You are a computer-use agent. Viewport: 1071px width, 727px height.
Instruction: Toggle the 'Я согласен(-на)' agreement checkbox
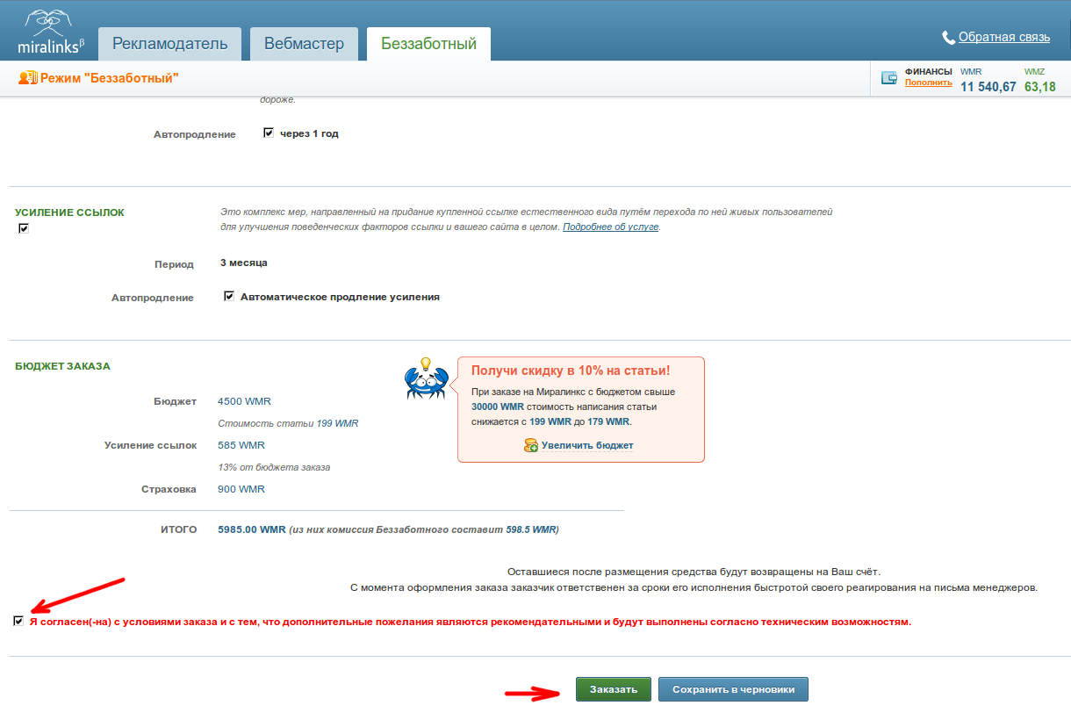[x=18, y=621]
